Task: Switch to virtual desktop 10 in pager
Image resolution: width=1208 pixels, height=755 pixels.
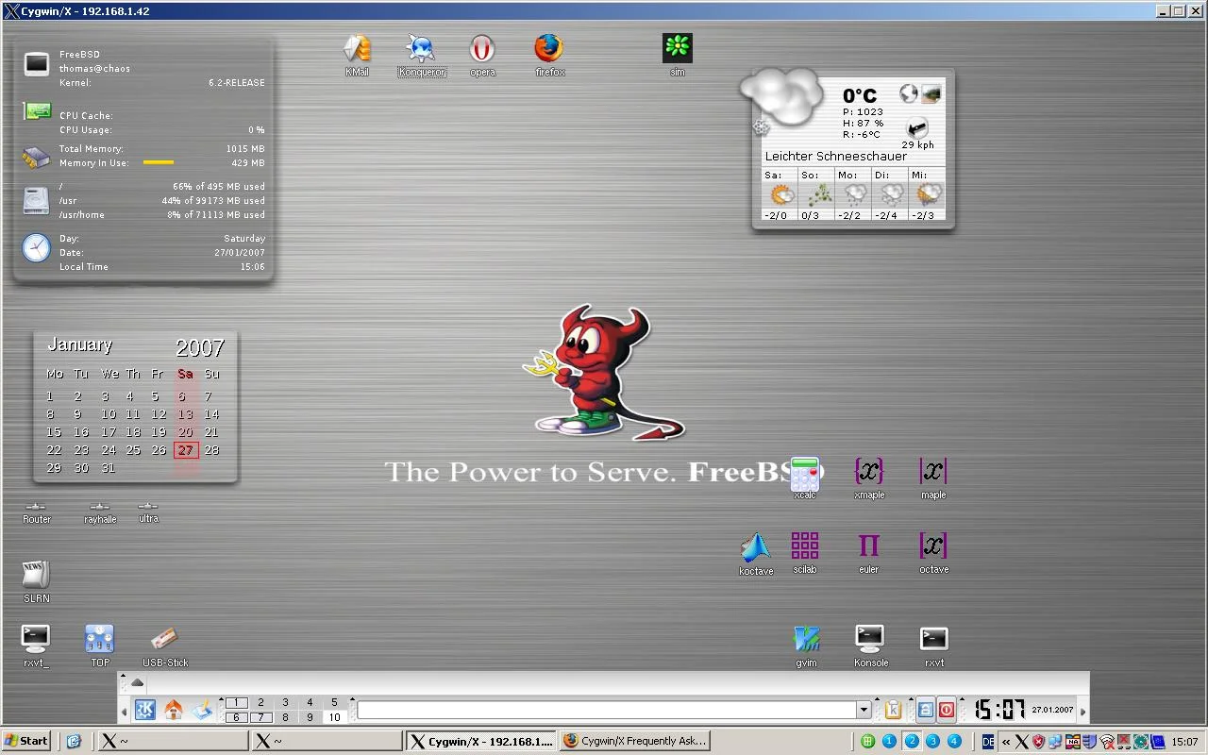Action: tap(334, 717)
